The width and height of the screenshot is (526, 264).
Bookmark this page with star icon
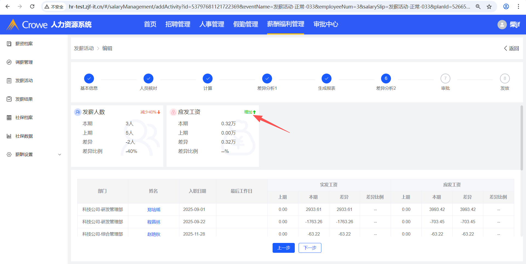tap(489, 7)
